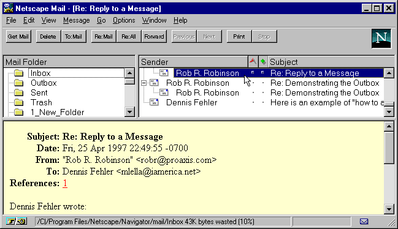Select the Sent folder

pyautogui.click(x=39, y=92)
